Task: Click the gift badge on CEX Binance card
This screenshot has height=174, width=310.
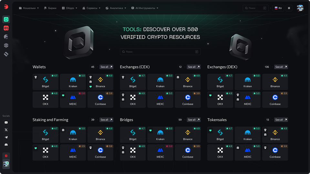Action: click(x=178, y=77)
